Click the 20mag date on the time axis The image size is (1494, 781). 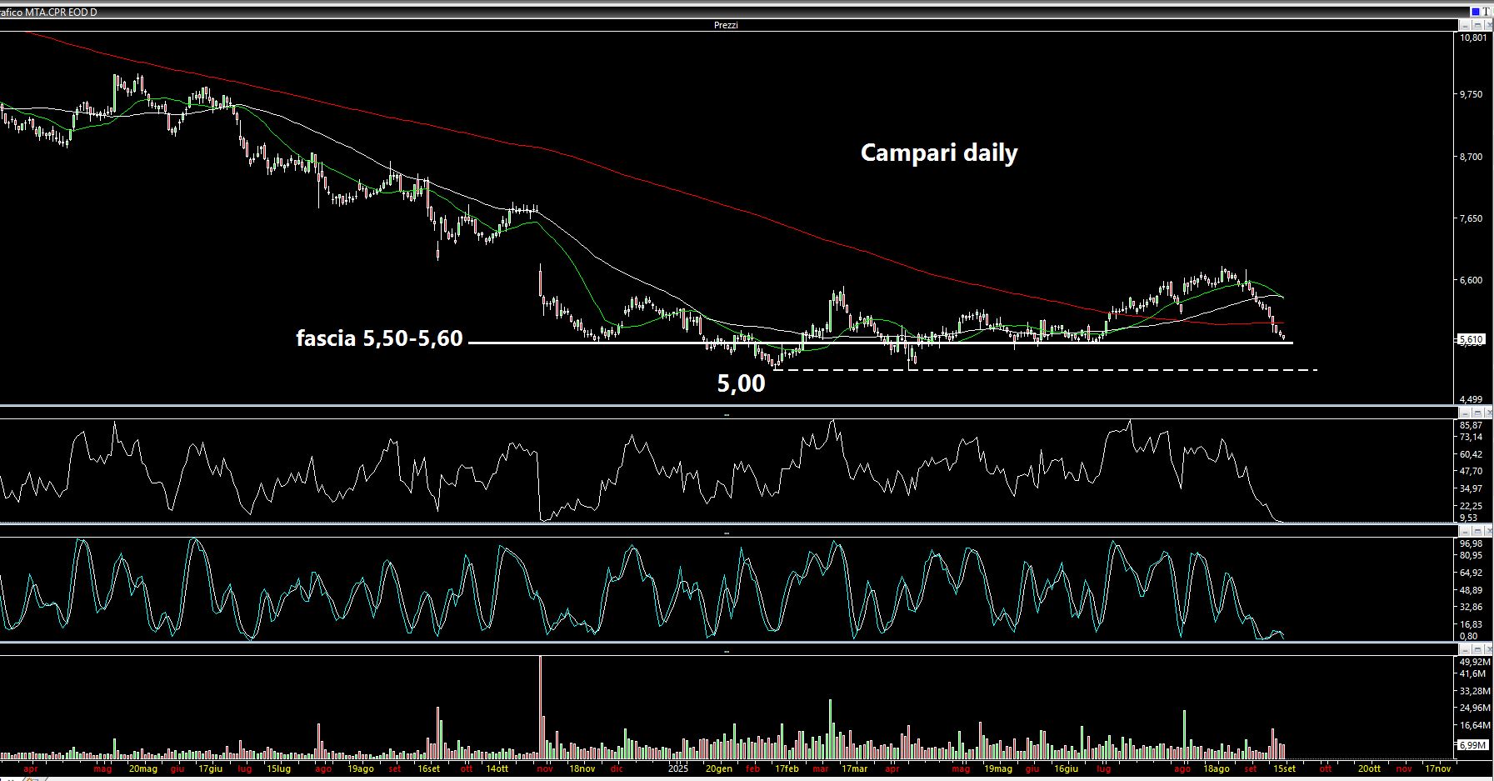coord(143,769)
